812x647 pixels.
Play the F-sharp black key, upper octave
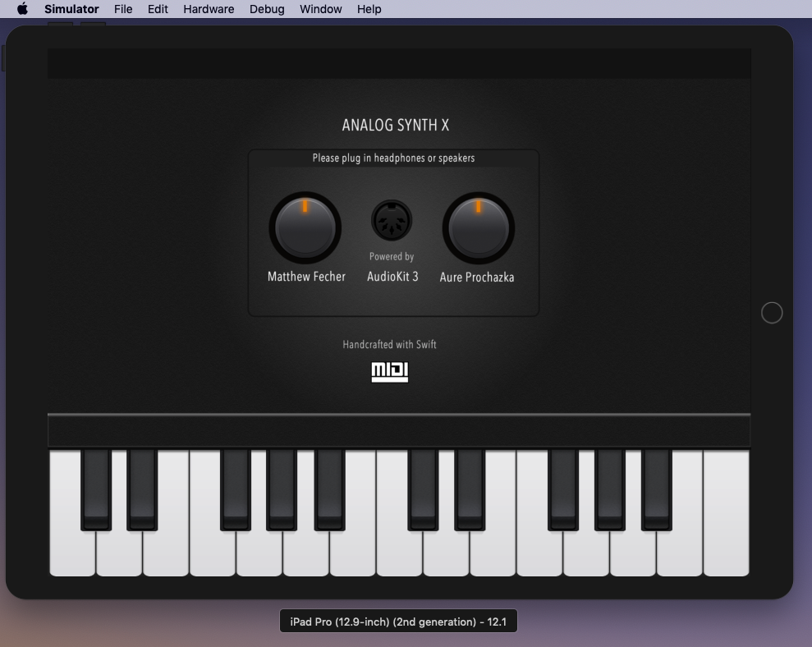(x=563, y=489)
